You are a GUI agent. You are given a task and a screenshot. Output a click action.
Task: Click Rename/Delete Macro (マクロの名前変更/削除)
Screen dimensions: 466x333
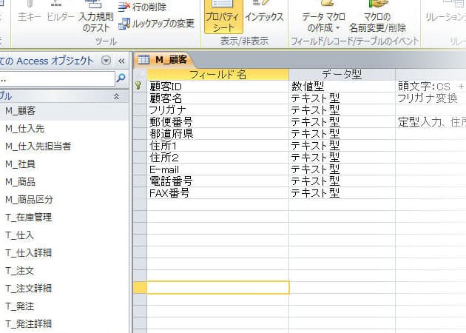(377, 17)
